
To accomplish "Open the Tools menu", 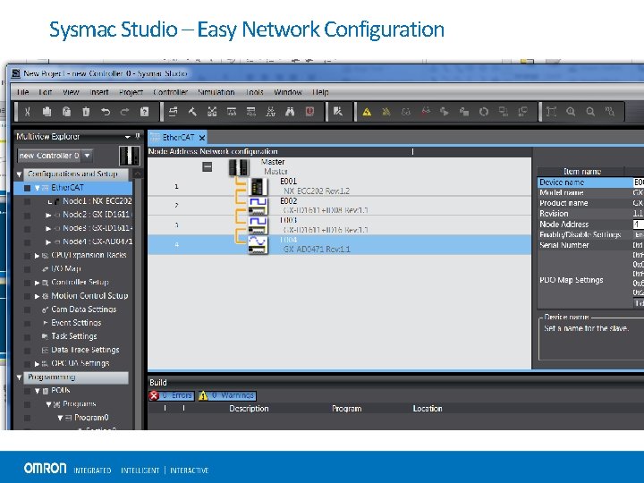I will pos(254,92).
